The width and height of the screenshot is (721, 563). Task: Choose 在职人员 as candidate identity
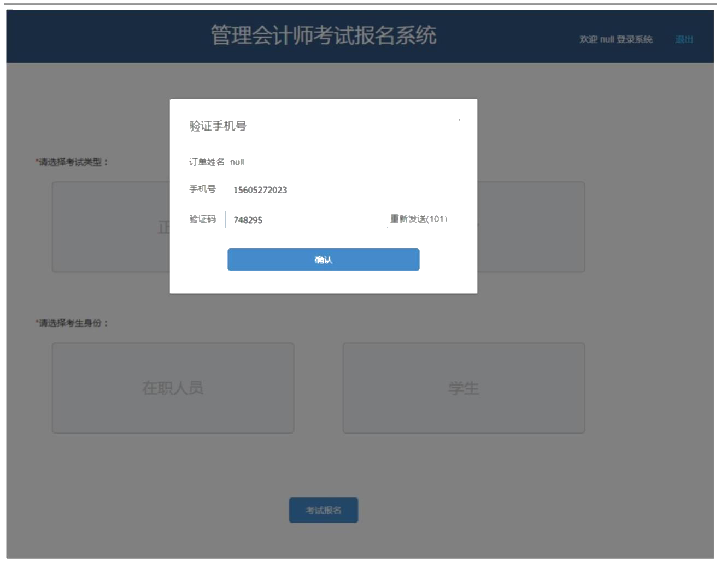pos(173,389)
